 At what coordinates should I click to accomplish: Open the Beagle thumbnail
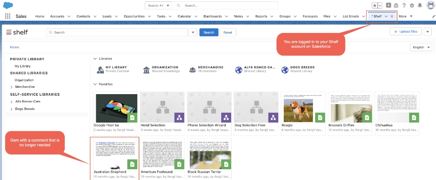pos(303,107)
